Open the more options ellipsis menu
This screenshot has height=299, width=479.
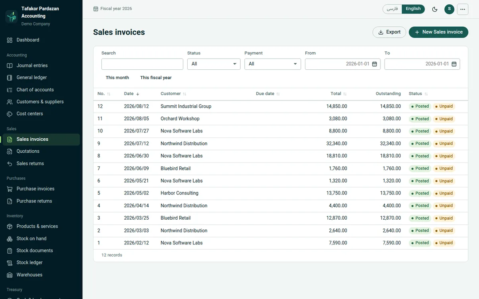pyautogui.click(x=463, y=9)
